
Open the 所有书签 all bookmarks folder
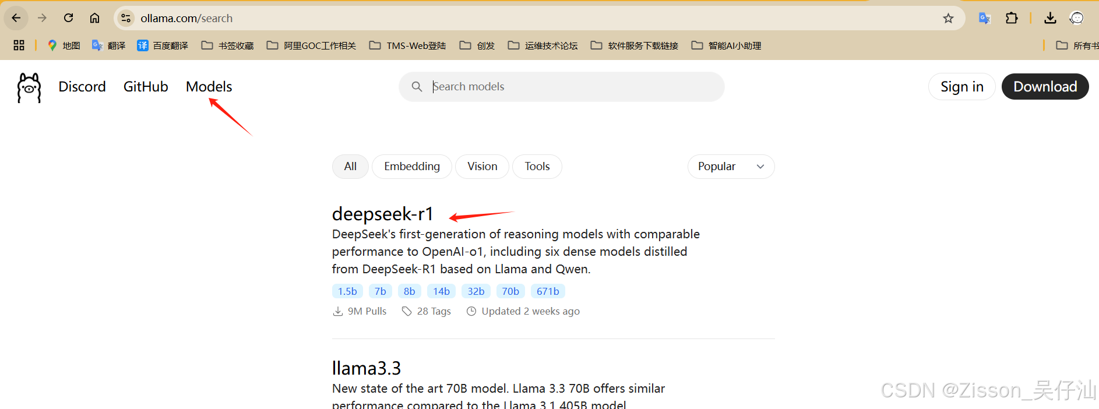[1077, 45]
